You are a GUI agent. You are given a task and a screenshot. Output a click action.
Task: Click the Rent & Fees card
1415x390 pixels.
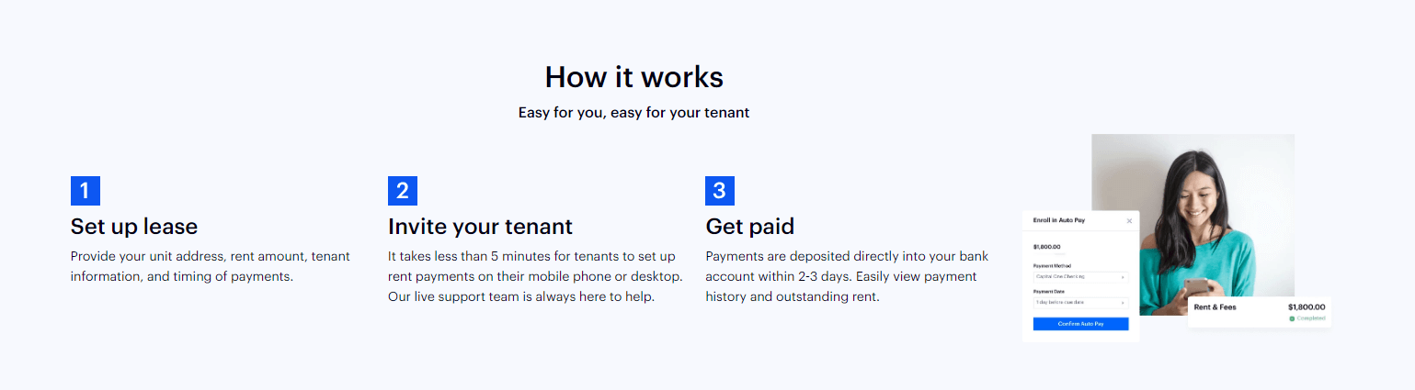click(1260, 312)
